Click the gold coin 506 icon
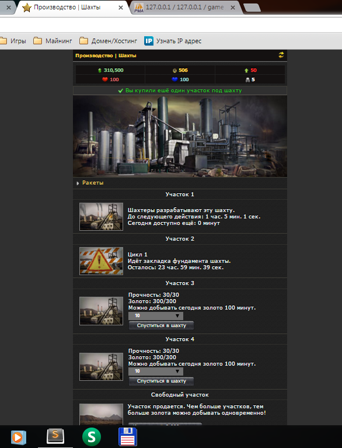342x448 pixels. tap(175, 70)
